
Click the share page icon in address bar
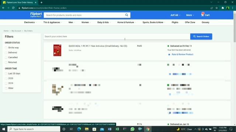tap(212, 8)
